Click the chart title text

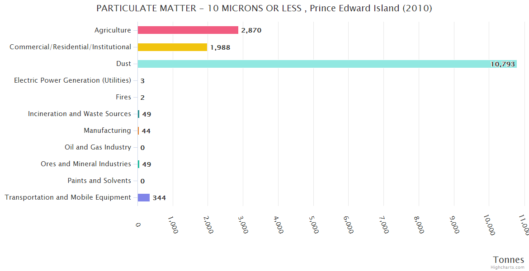coord(264,8)
